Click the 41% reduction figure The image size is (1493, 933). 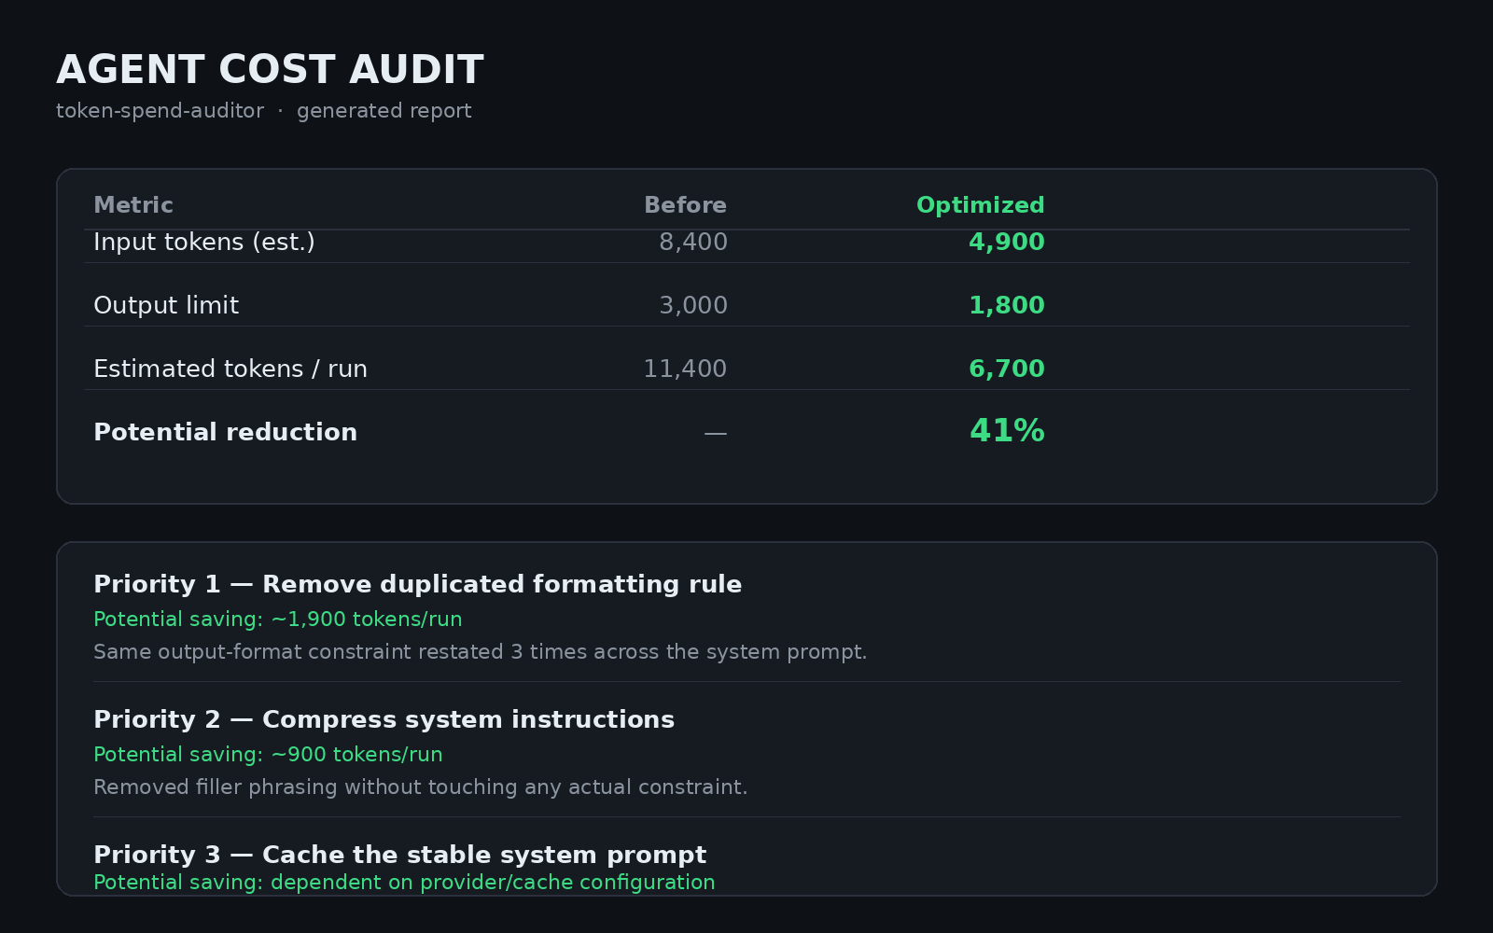[1007, 431]
